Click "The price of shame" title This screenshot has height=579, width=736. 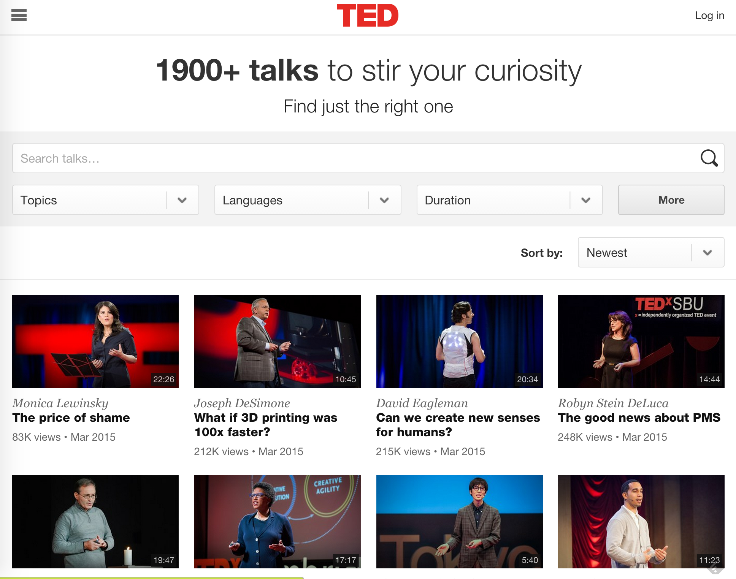click(x=71, y=418)
